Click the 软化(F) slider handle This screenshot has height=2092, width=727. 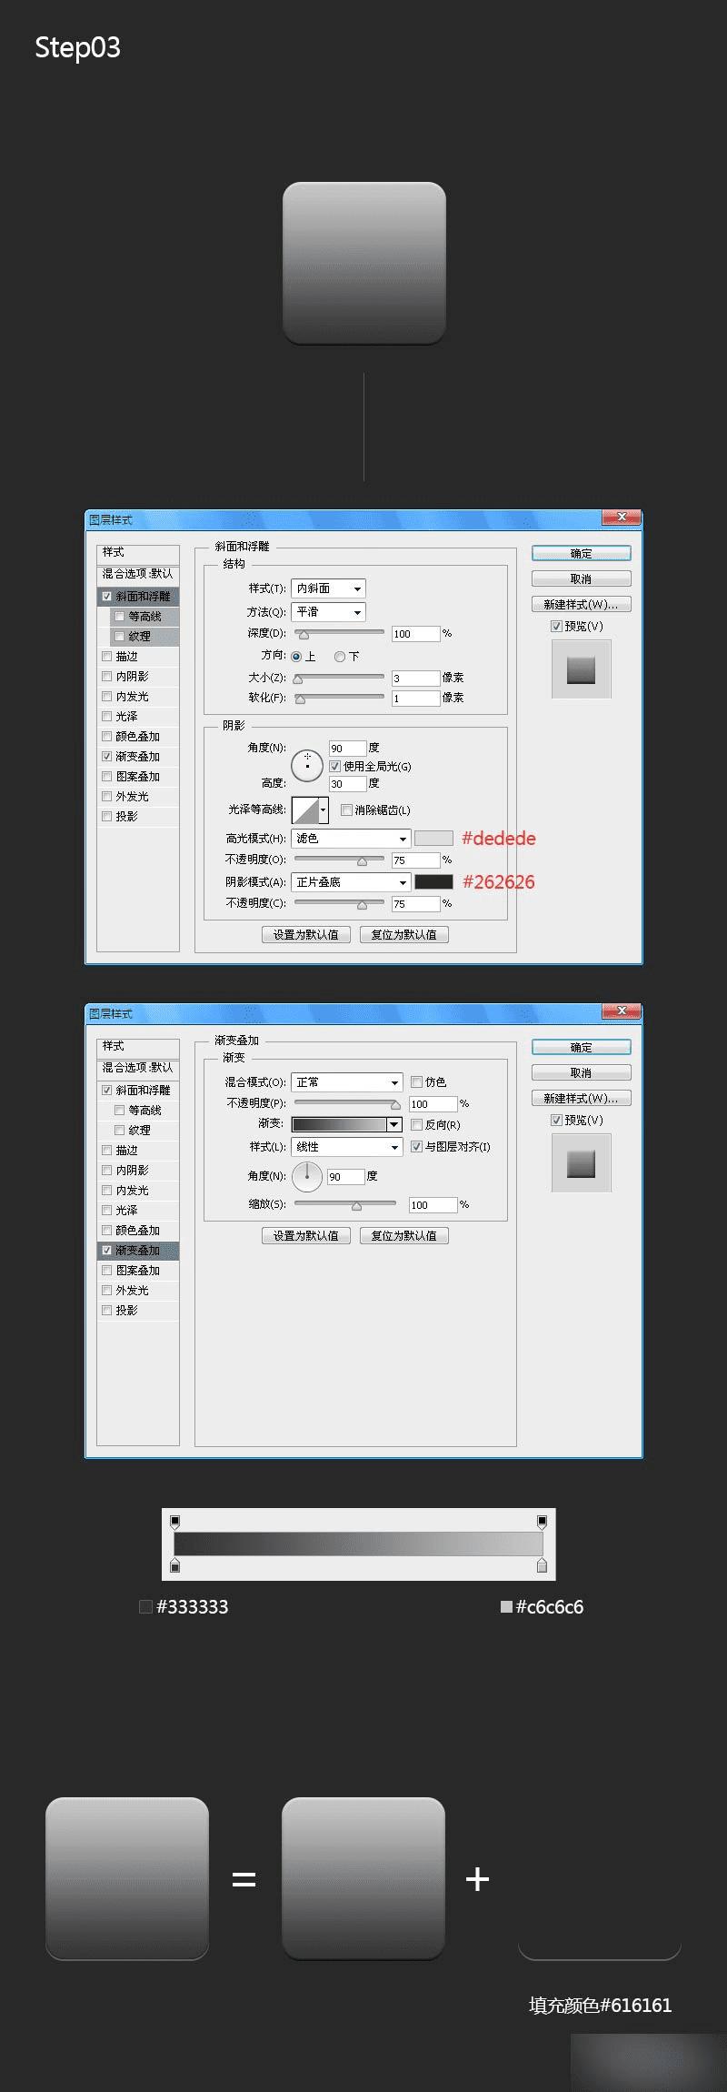(301, 699)
